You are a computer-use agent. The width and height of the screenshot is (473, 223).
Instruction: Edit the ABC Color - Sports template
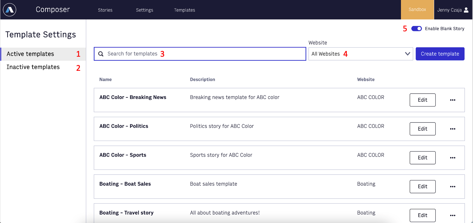423,158
